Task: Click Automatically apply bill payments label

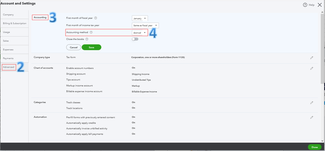Action: point(85,134)
